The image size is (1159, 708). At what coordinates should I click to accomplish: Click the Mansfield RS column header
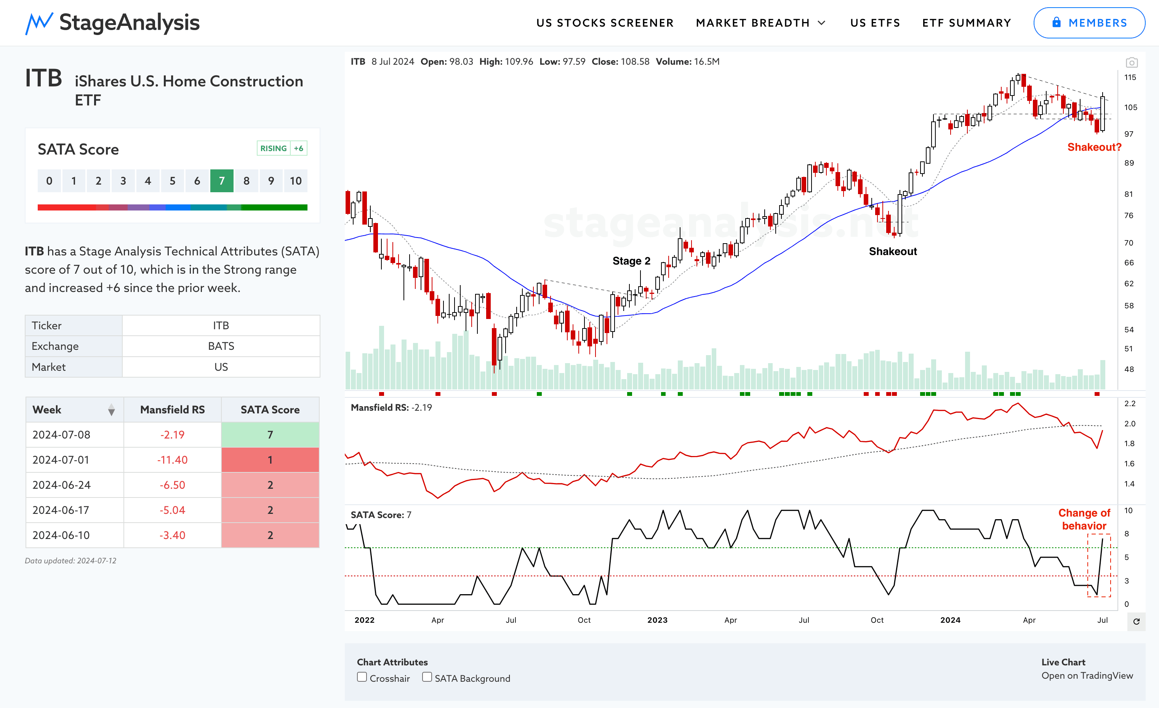click(x=172, y=410)
